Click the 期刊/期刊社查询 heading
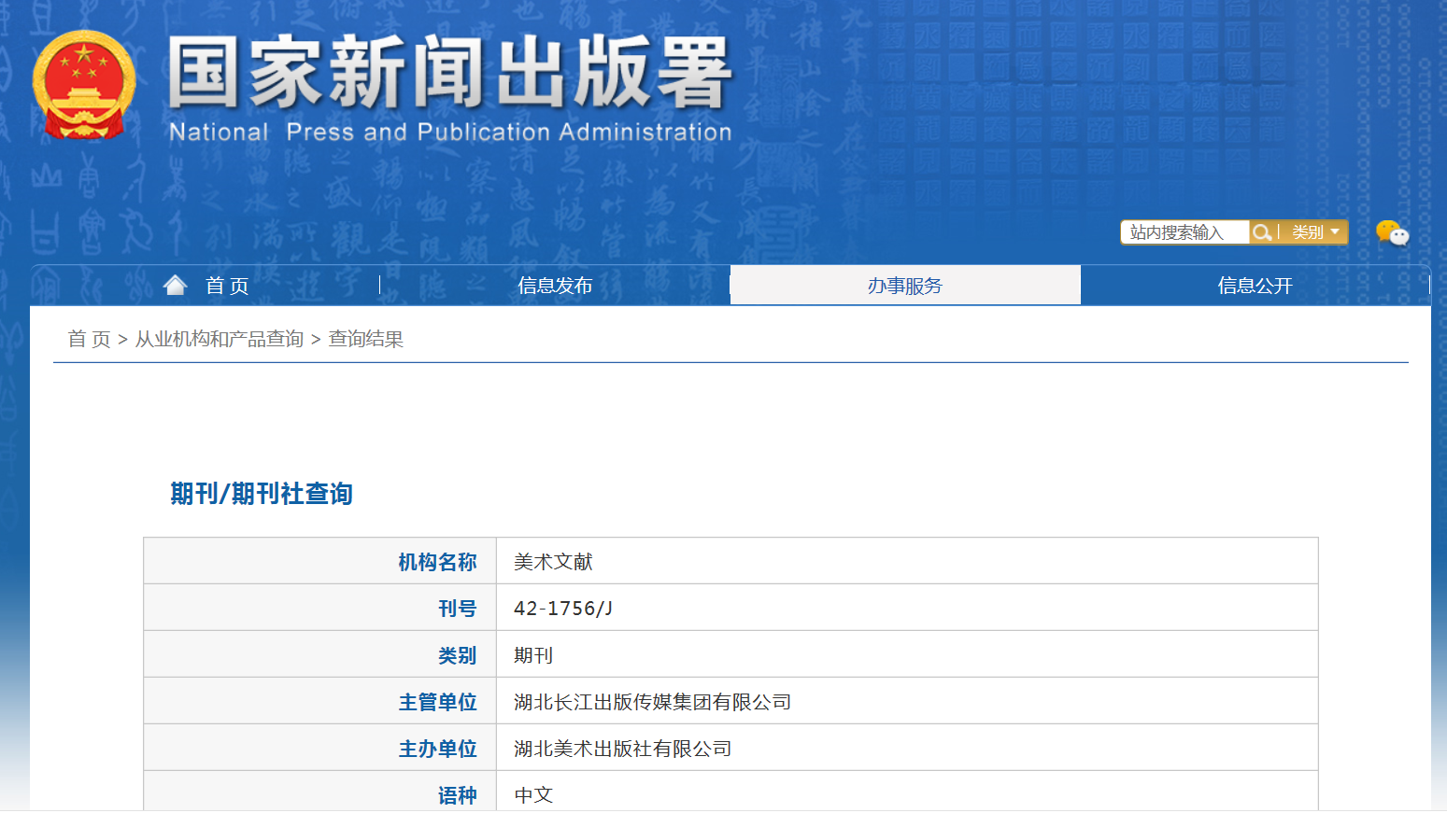Viewport: 1447px width, 813px height. tap(260, 494)
